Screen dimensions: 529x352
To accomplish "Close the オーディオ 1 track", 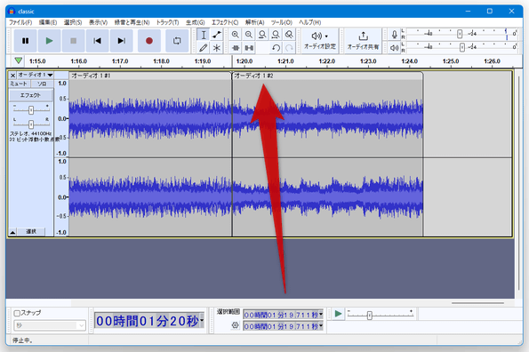I will click(x=12, y=76).
